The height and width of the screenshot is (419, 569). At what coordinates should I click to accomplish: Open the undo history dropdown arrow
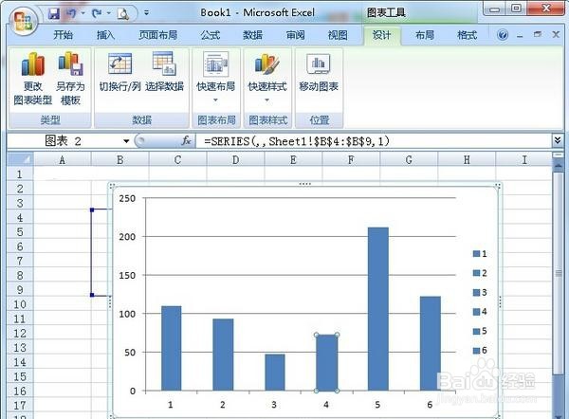83,14
